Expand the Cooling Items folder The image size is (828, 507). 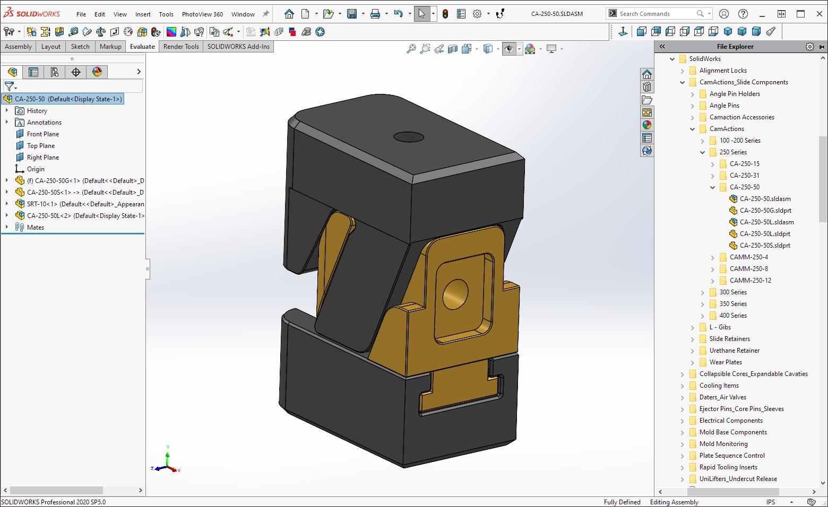[x=683, y=386]
